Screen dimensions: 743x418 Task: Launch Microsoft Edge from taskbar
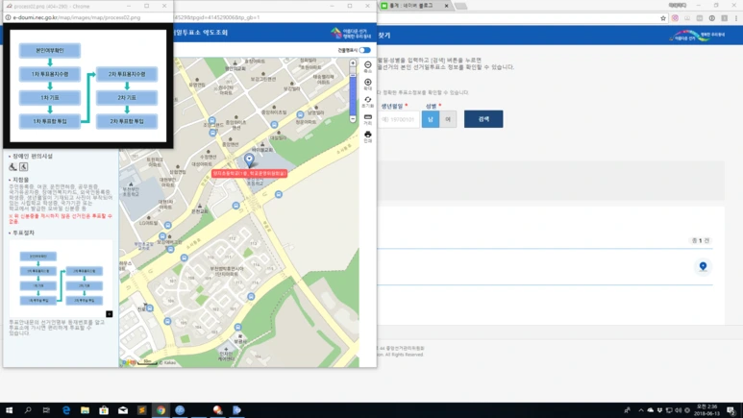66,410
